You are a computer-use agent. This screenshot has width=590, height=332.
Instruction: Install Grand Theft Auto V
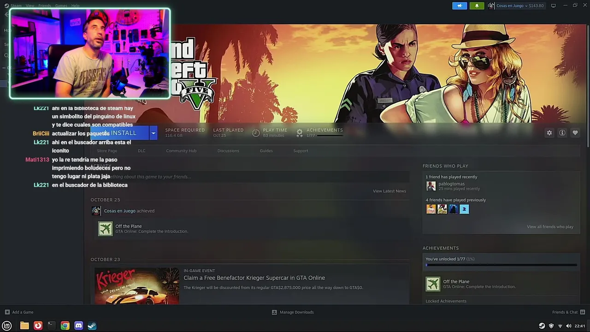[x=120, y=133]
